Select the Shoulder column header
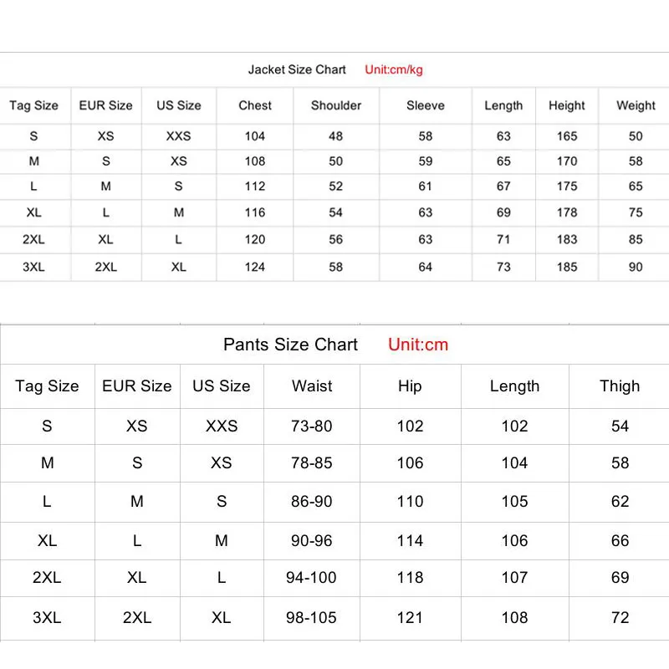The height and width of the screenshot is (669, 669). tap(336, 105)
